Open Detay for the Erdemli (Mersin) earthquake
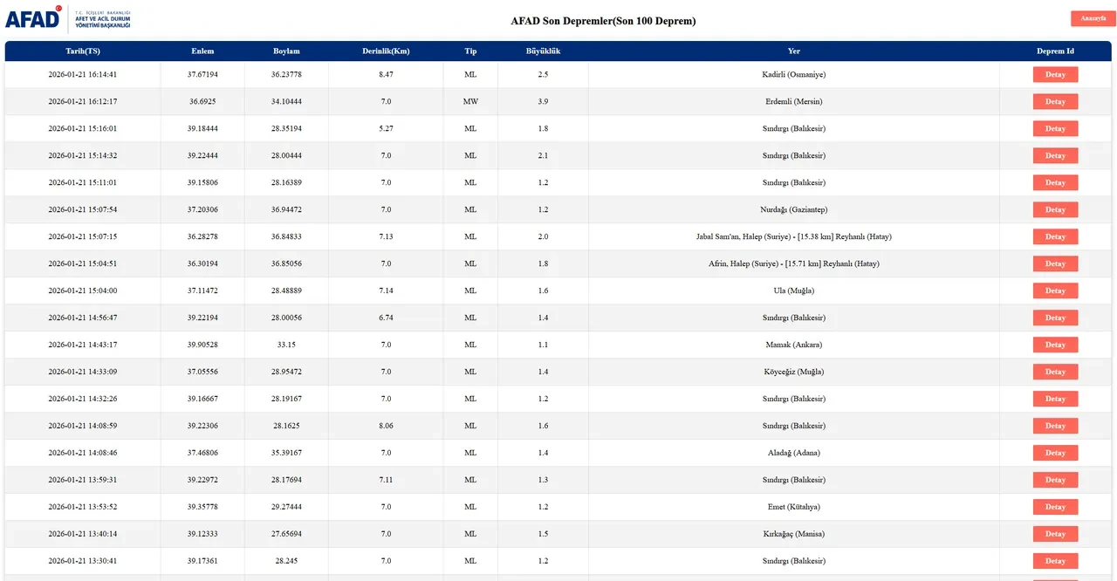 (1055, 101)
